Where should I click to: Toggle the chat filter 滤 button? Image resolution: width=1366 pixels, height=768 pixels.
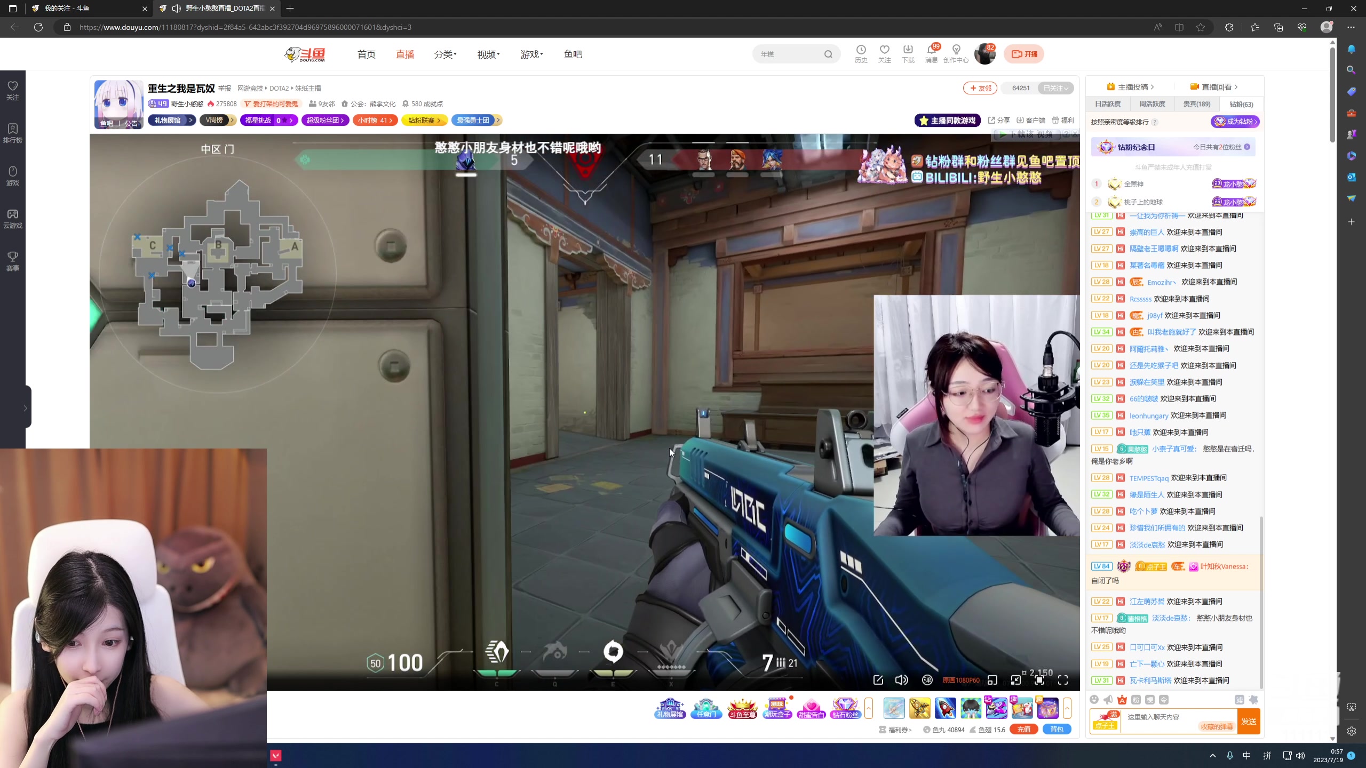1239,699
